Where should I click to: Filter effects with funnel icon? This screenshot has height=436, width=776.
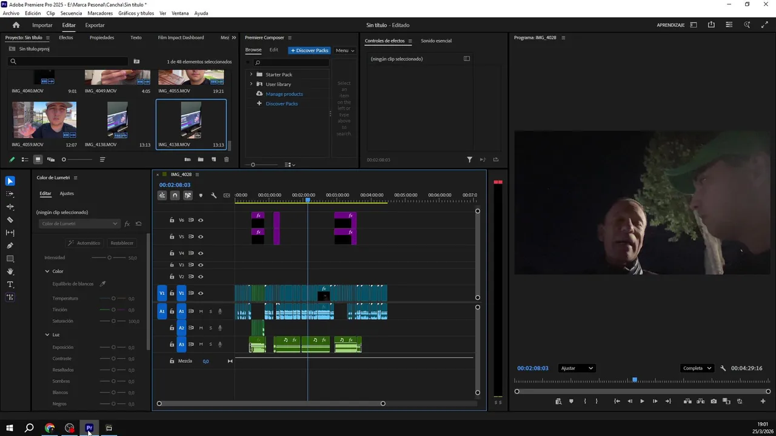pyautogui.click(x=469, y=160)
